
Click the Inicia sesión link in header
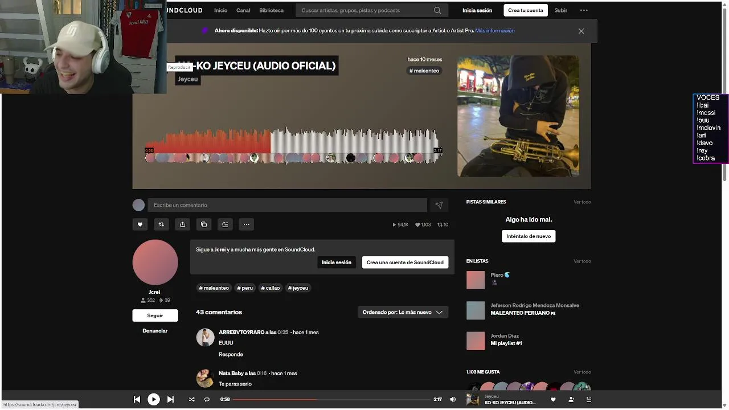(477, 10)
